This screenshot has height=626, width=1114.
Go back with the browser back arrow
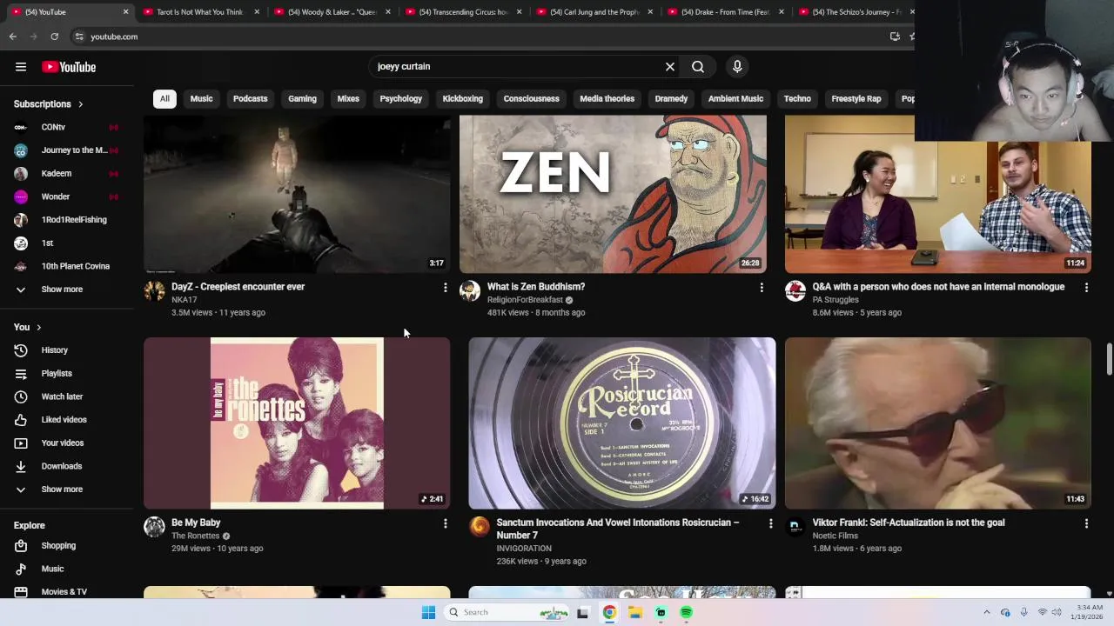tap(12, 37)
